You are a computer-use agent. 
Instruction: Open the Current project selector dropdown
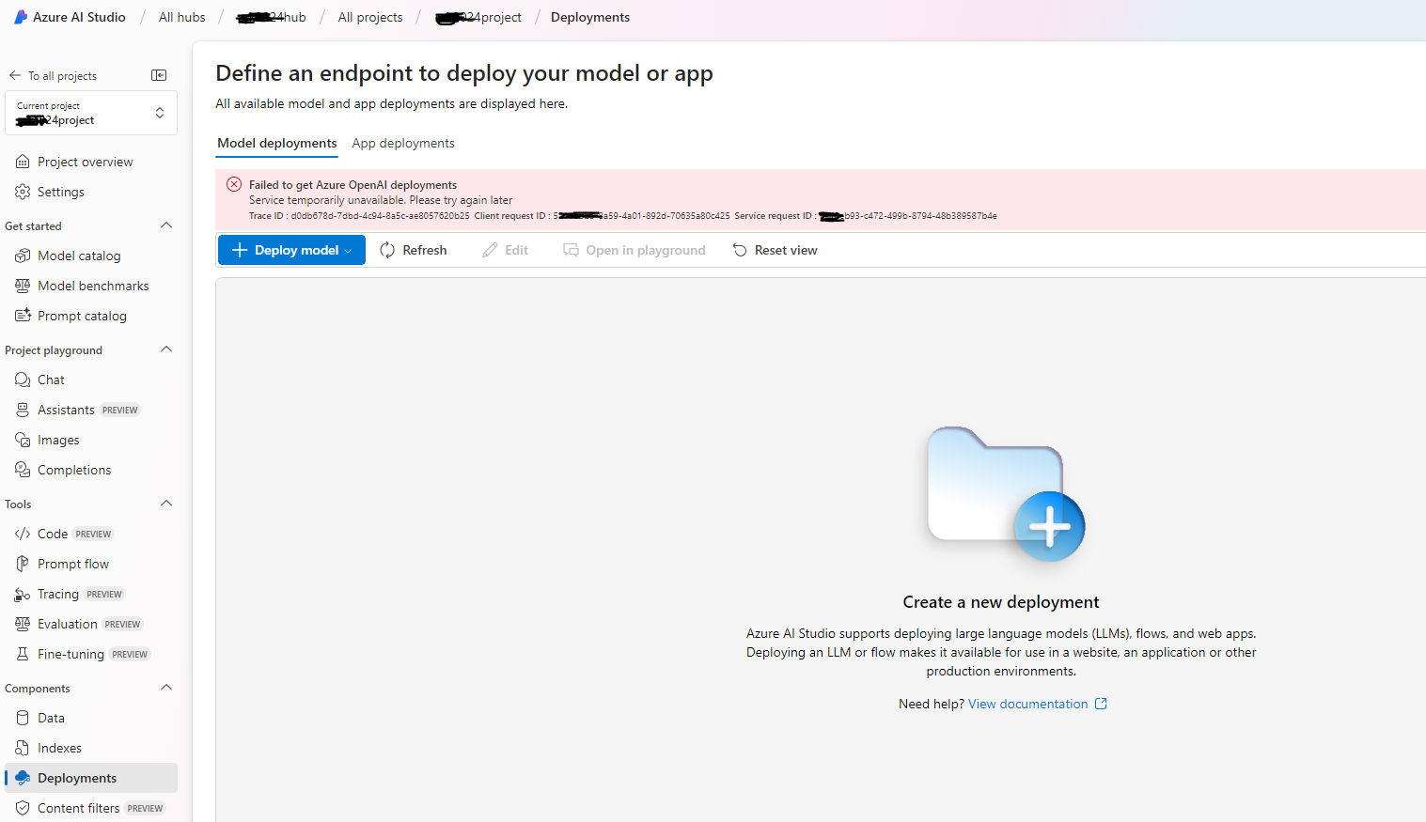pyautogui.click(x=91, y=113)
